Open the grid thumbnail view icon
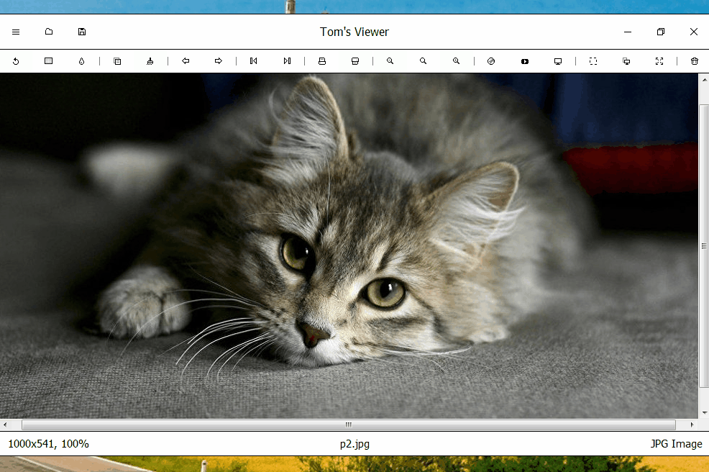The image size is (709, 472). 48,61
